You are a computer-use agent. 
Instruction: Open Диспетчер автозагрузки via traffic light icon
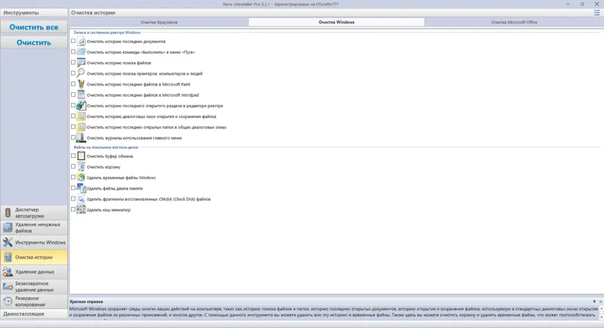tap(8, 213)
